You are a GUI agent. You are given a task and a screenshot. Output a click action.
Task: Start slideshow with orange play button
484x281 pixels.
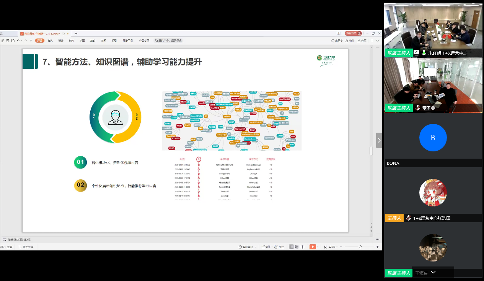[x=313, y=247]
